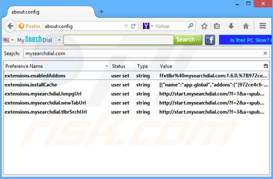The height and width of the screenshot is (179, 273).
Task: Click the installCache value starting with [{"name"
Action: (x=214, y=85)
